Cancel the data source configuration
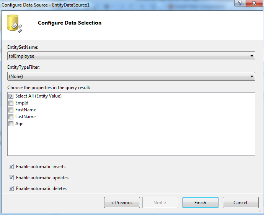264x215 pixels. 240,202
